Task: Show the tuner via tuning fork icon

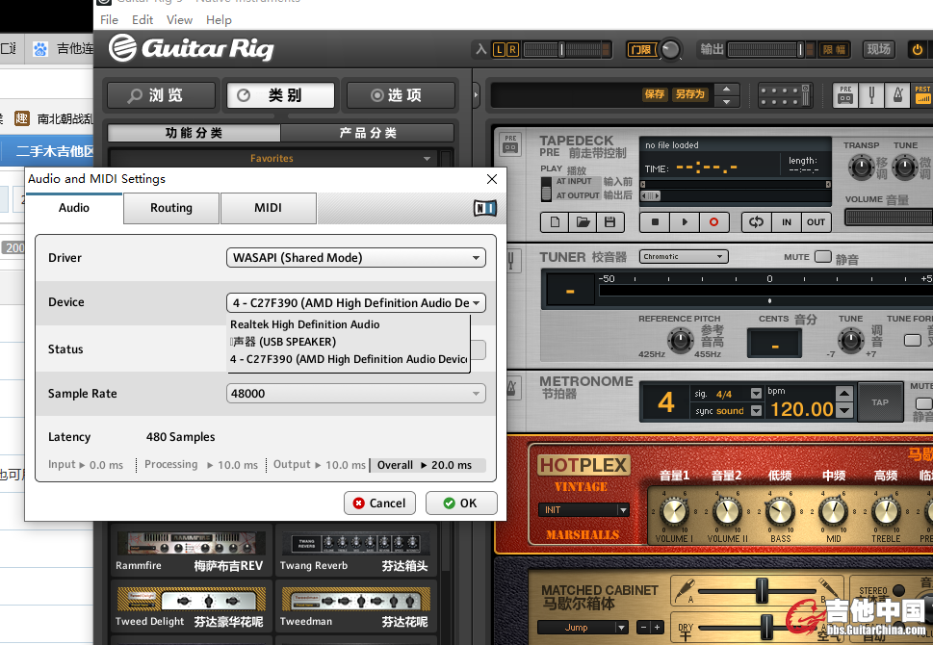Action: (x=871, y=94)
